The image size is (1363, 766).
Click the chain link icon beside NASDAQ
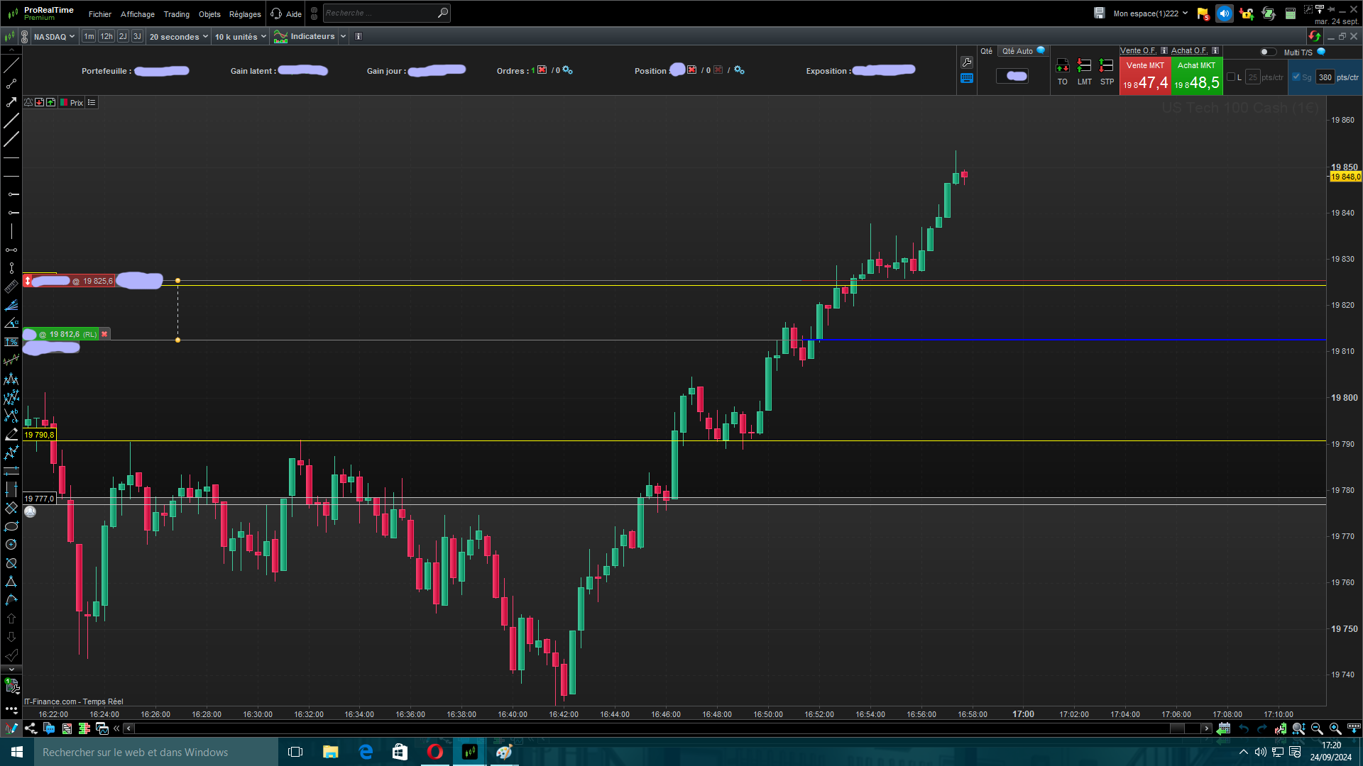(x=25, y=37)
